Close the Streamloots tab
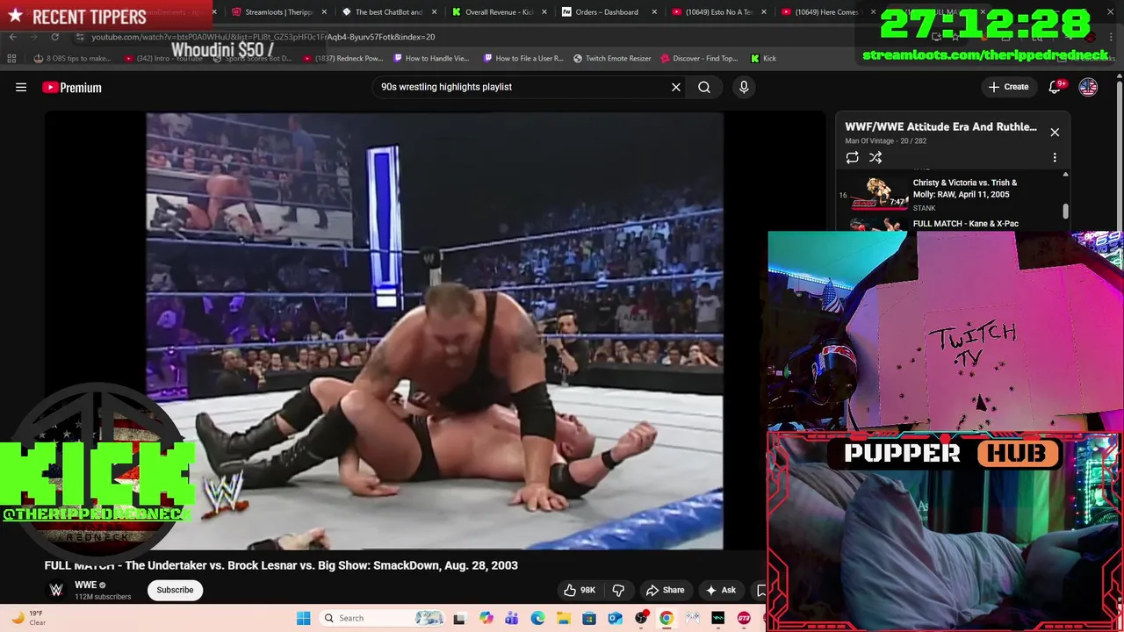 click(x=324, y=12)
